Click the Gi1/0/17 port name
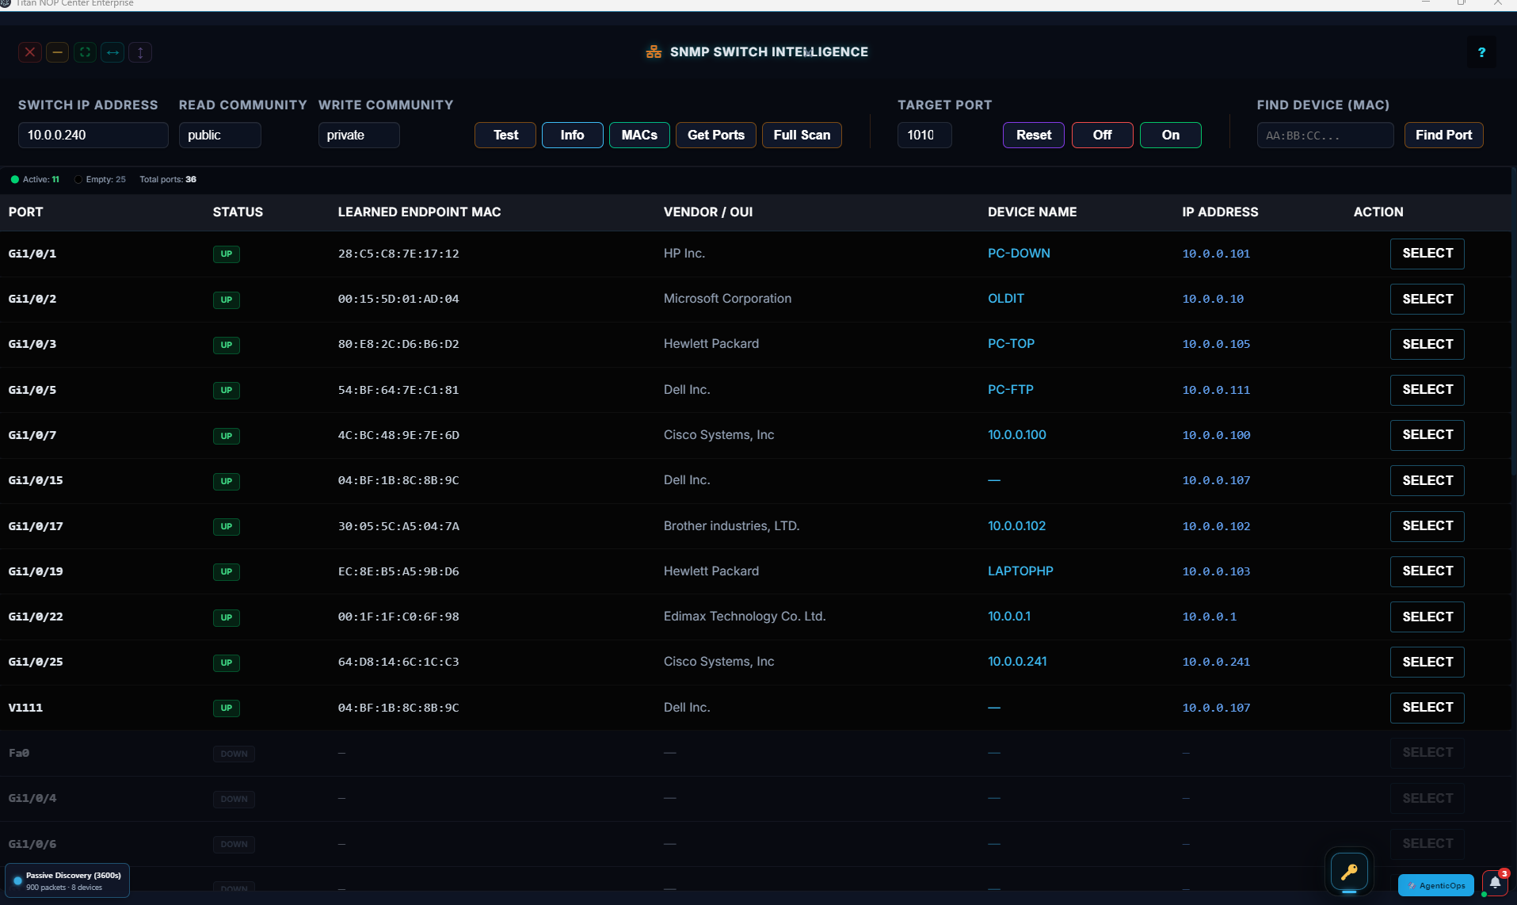Screen dimensions: 1517x905 (x=36, y=526)
